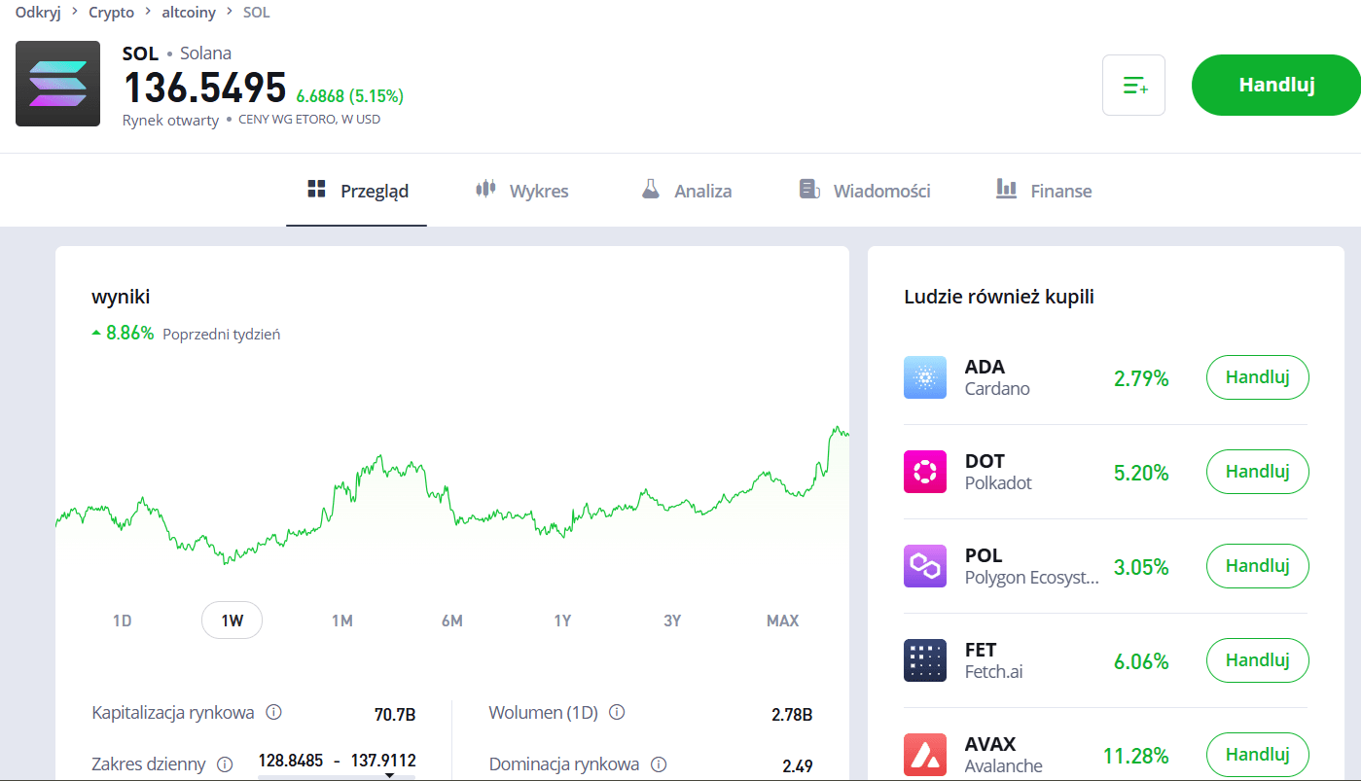The height and width of the screenshot is (781, 1361).
Task: Open the Analiza tab
Action: click(687, 191)
